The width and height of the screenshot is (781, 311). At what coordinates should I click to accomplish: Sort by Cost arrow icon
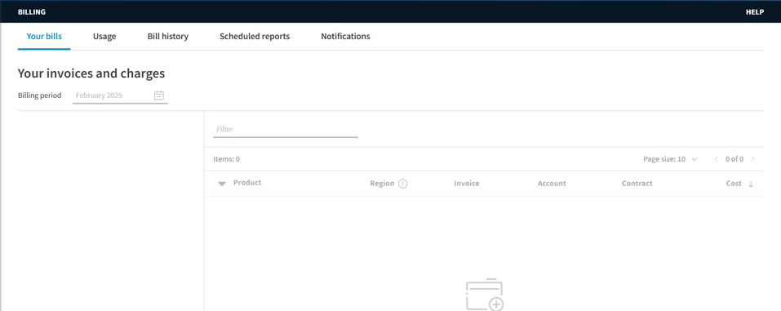coord(751,184)
